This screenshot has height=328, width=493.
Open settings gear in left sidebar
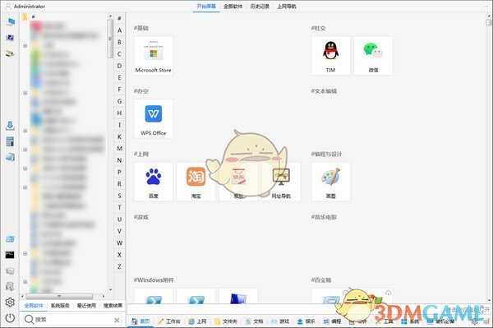pyautogui.click(x=10, y=303)
